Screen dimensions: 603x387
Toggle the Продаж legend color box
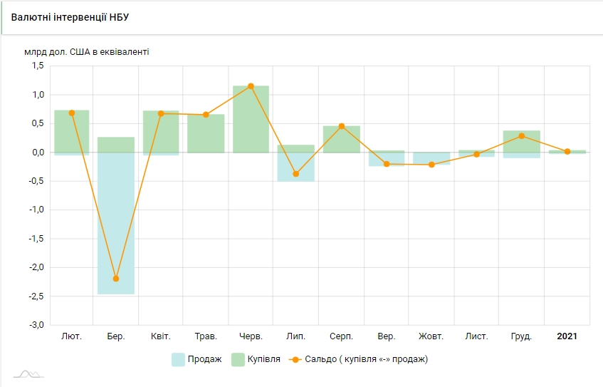(x=178, y=359)
